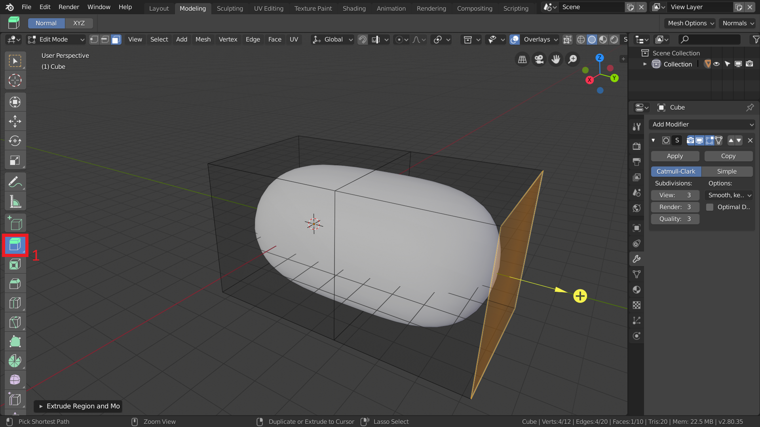Click the Apply modifier button
Viewport: 760px width, 427px height.
(675, 156)
